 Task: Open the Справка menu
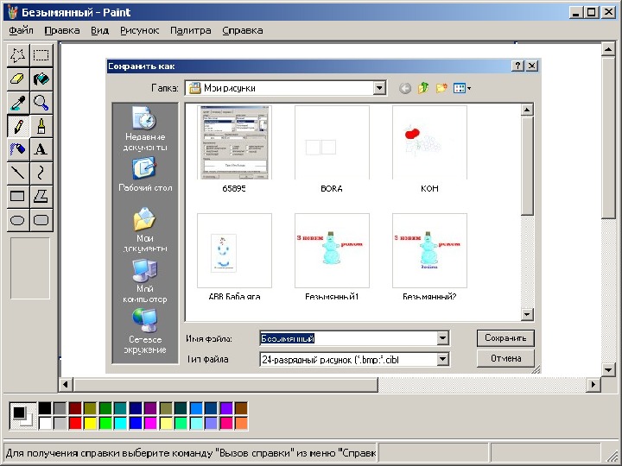point(243,30)
